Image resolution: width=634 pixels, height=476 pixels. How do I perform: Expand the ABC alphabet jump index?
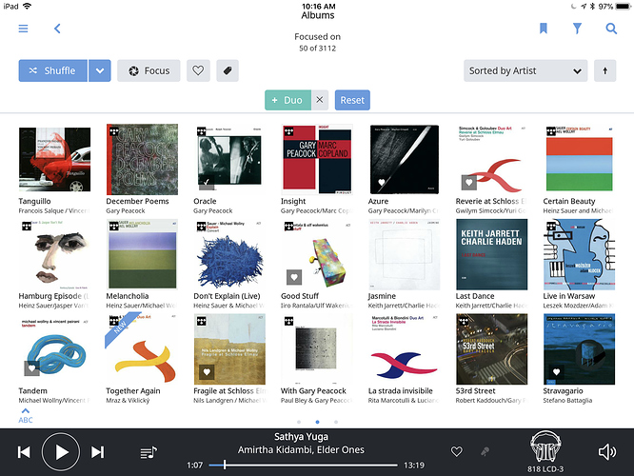pyautogui.click(x=25, y=416)
